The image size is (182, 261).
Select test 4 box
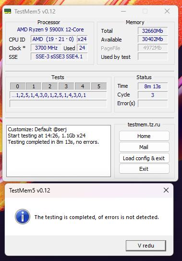click(x=83, y=86)
